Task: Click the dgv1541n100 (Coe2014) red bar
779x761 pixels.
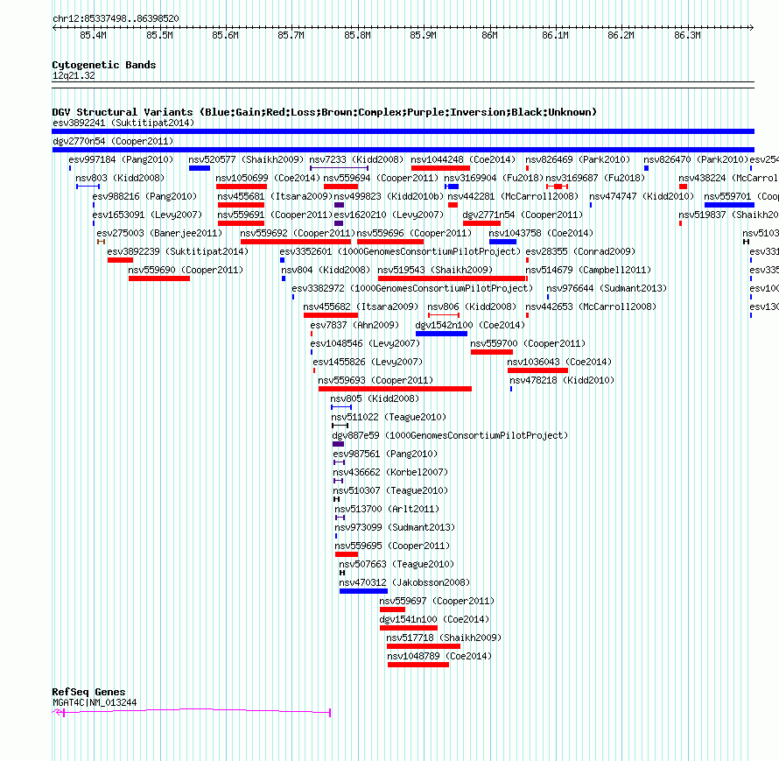Action: 409,628
